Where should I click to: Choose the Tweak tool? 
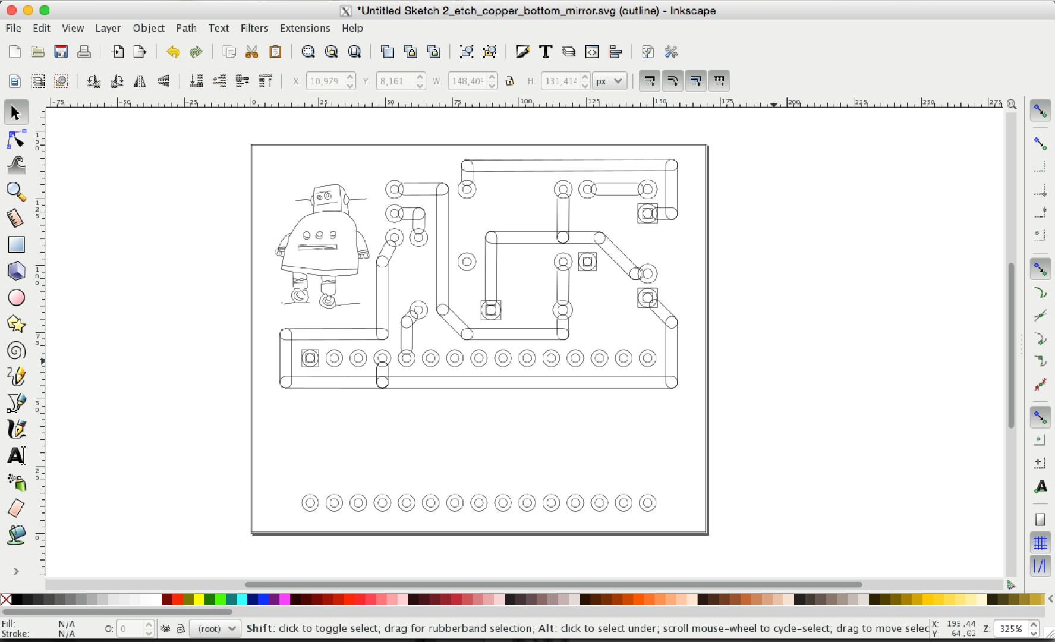point(16,165)
